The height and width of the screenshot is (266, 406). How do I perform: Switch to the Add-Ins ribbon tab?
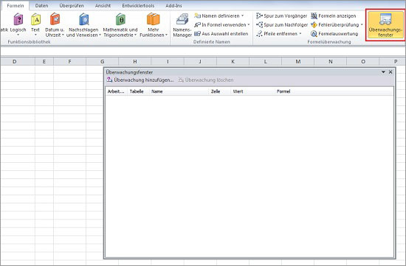(x=173, y=5)
